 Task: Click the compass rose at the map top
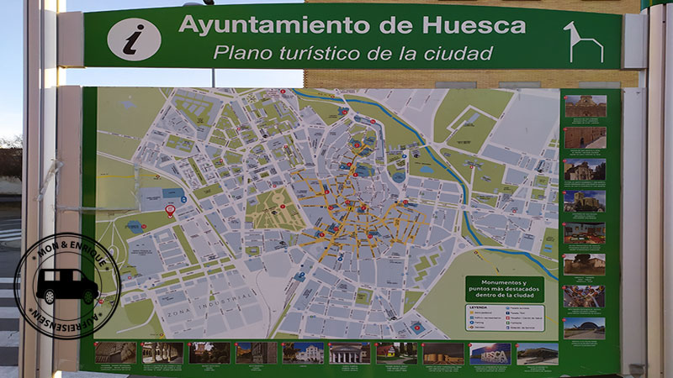coord(251,97)
